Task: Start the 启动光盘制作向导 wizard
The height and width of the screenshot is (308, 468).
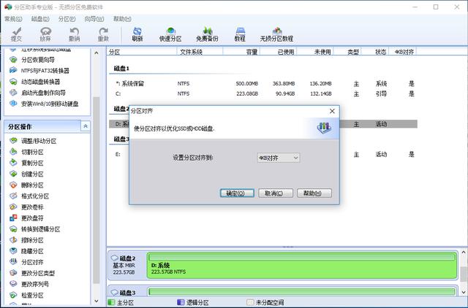Action: (x=37, y=93)
